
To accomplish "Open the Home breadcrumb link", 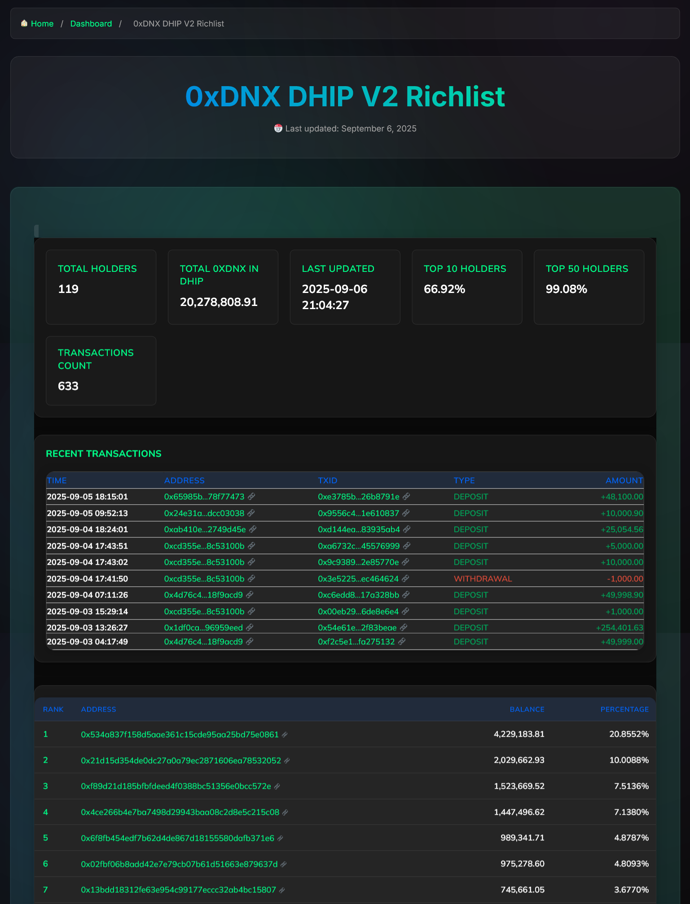I will (x=42, y=24).
